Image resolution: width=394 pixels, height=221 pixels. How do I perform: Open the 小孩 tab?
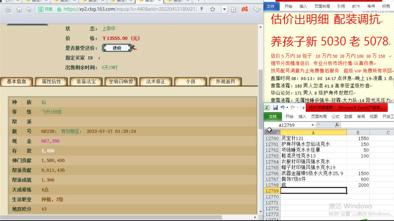pyautogui.click(x=190, y=82)
